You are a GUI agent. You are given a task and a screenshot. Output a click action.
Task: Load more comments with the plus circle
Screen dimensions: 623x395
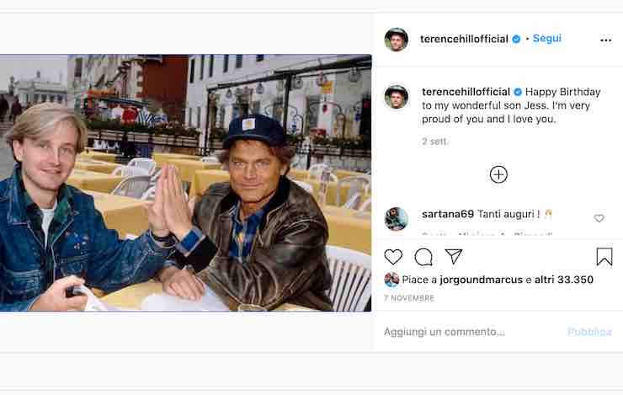pyautogui.click(x=498, y=174)
